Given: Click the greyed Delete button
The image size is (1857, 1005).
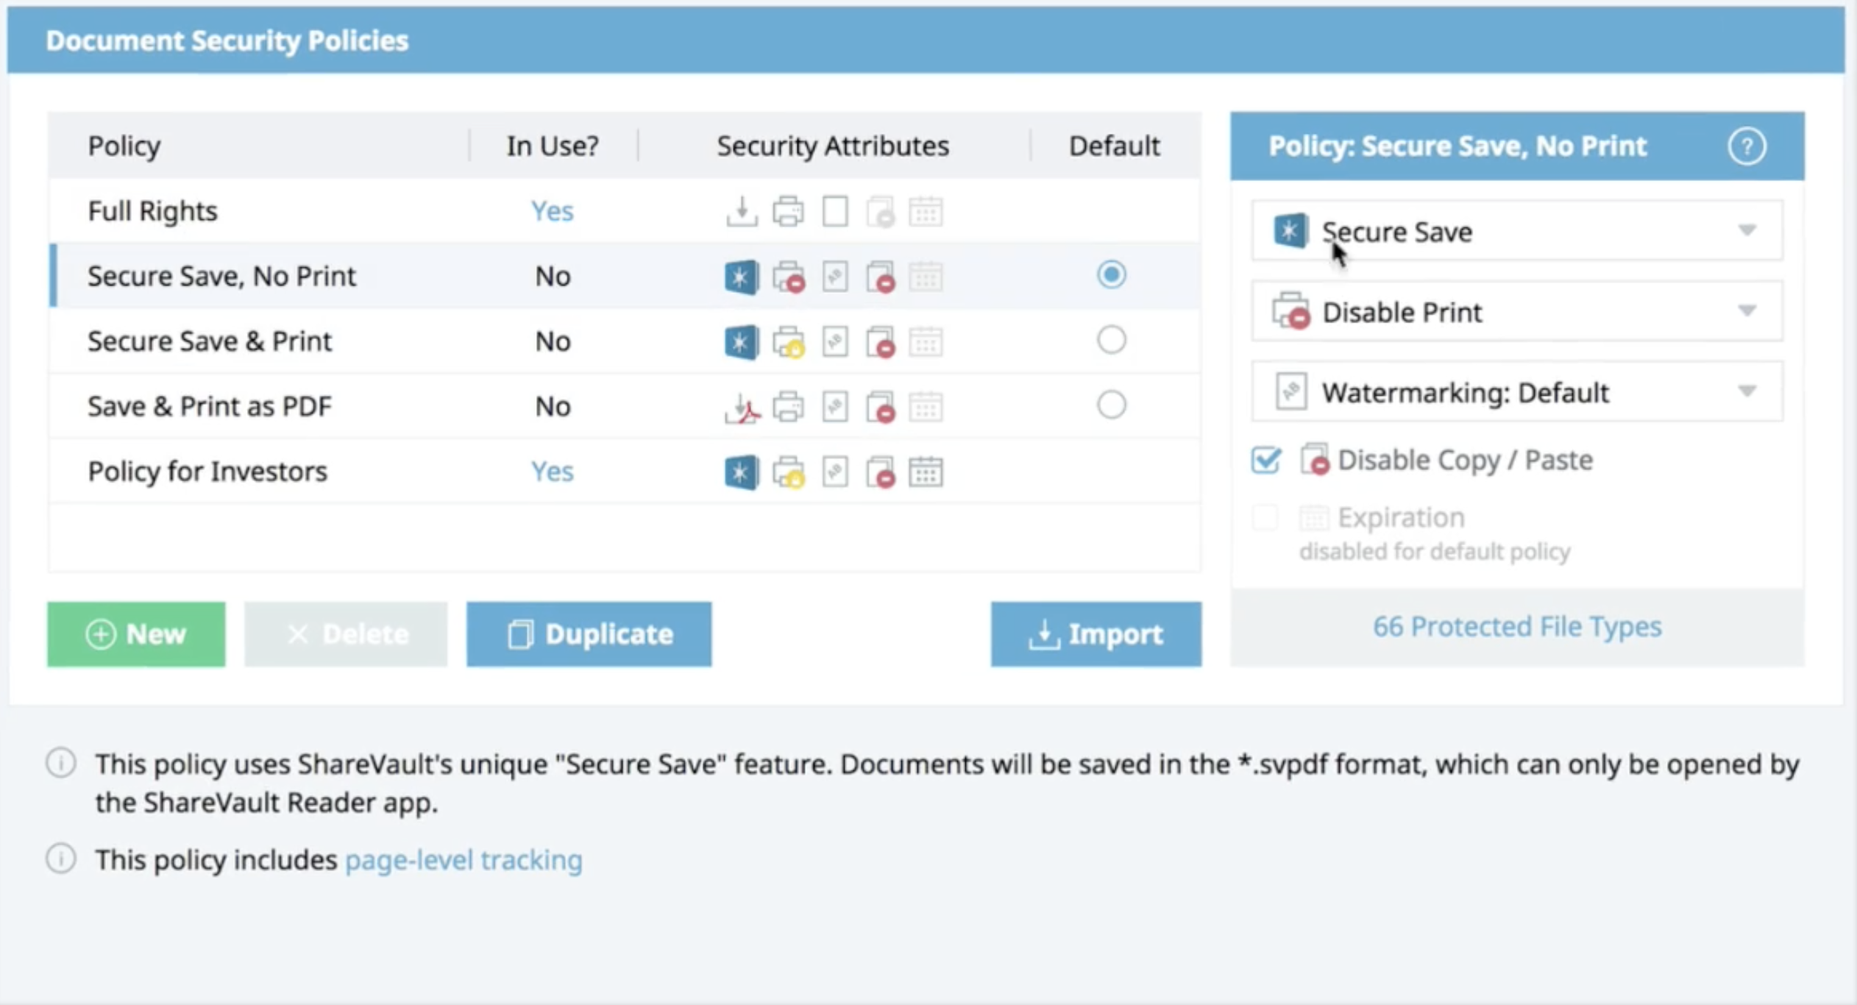Looking at the screenshot, I should tap(346, 634).
